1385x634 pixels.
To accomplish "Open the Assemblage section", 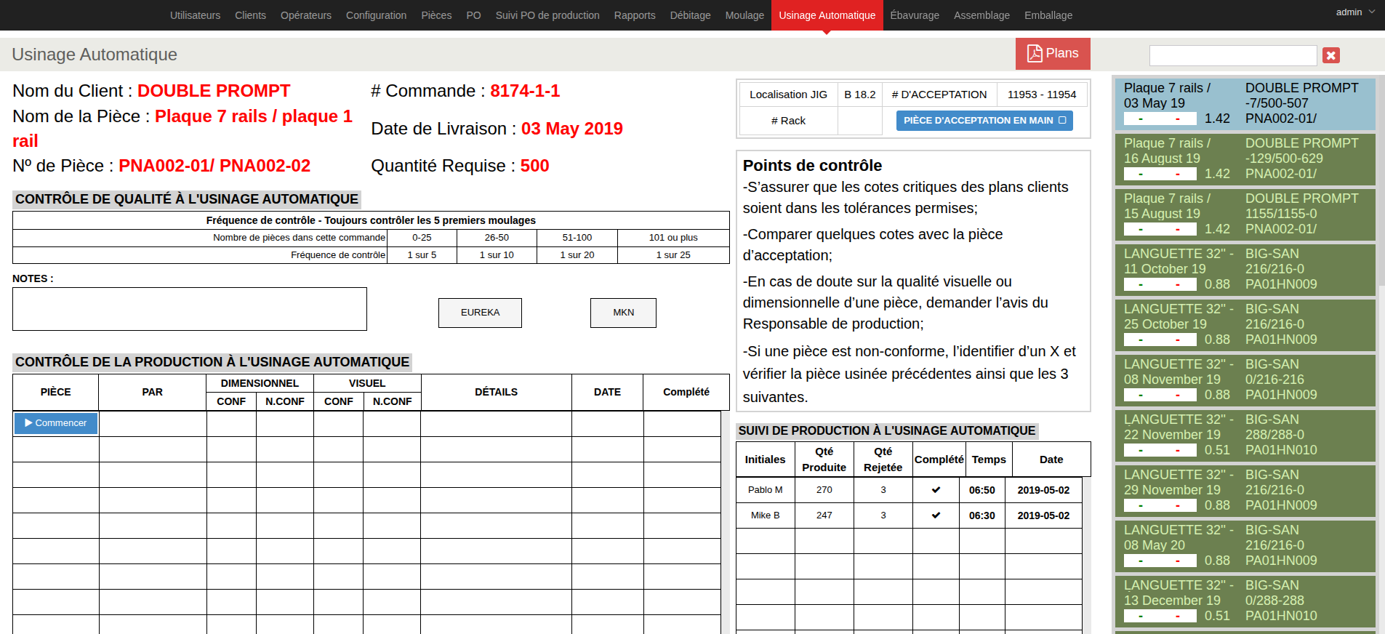I will tap(981, 15).
